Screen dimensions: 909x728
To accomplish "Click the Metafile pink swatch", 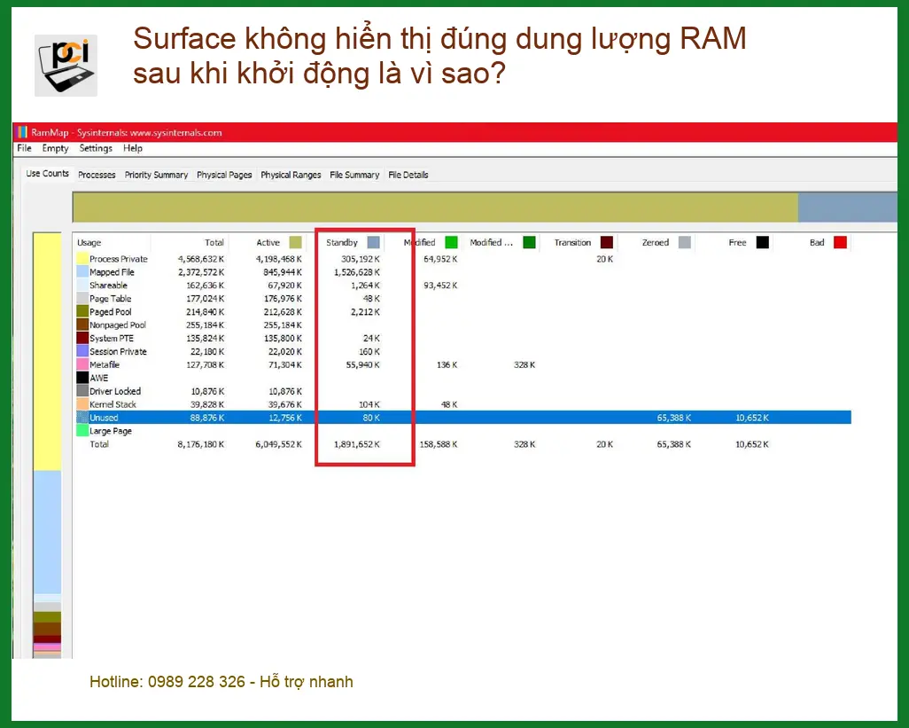I will click(x=82, y=364).
